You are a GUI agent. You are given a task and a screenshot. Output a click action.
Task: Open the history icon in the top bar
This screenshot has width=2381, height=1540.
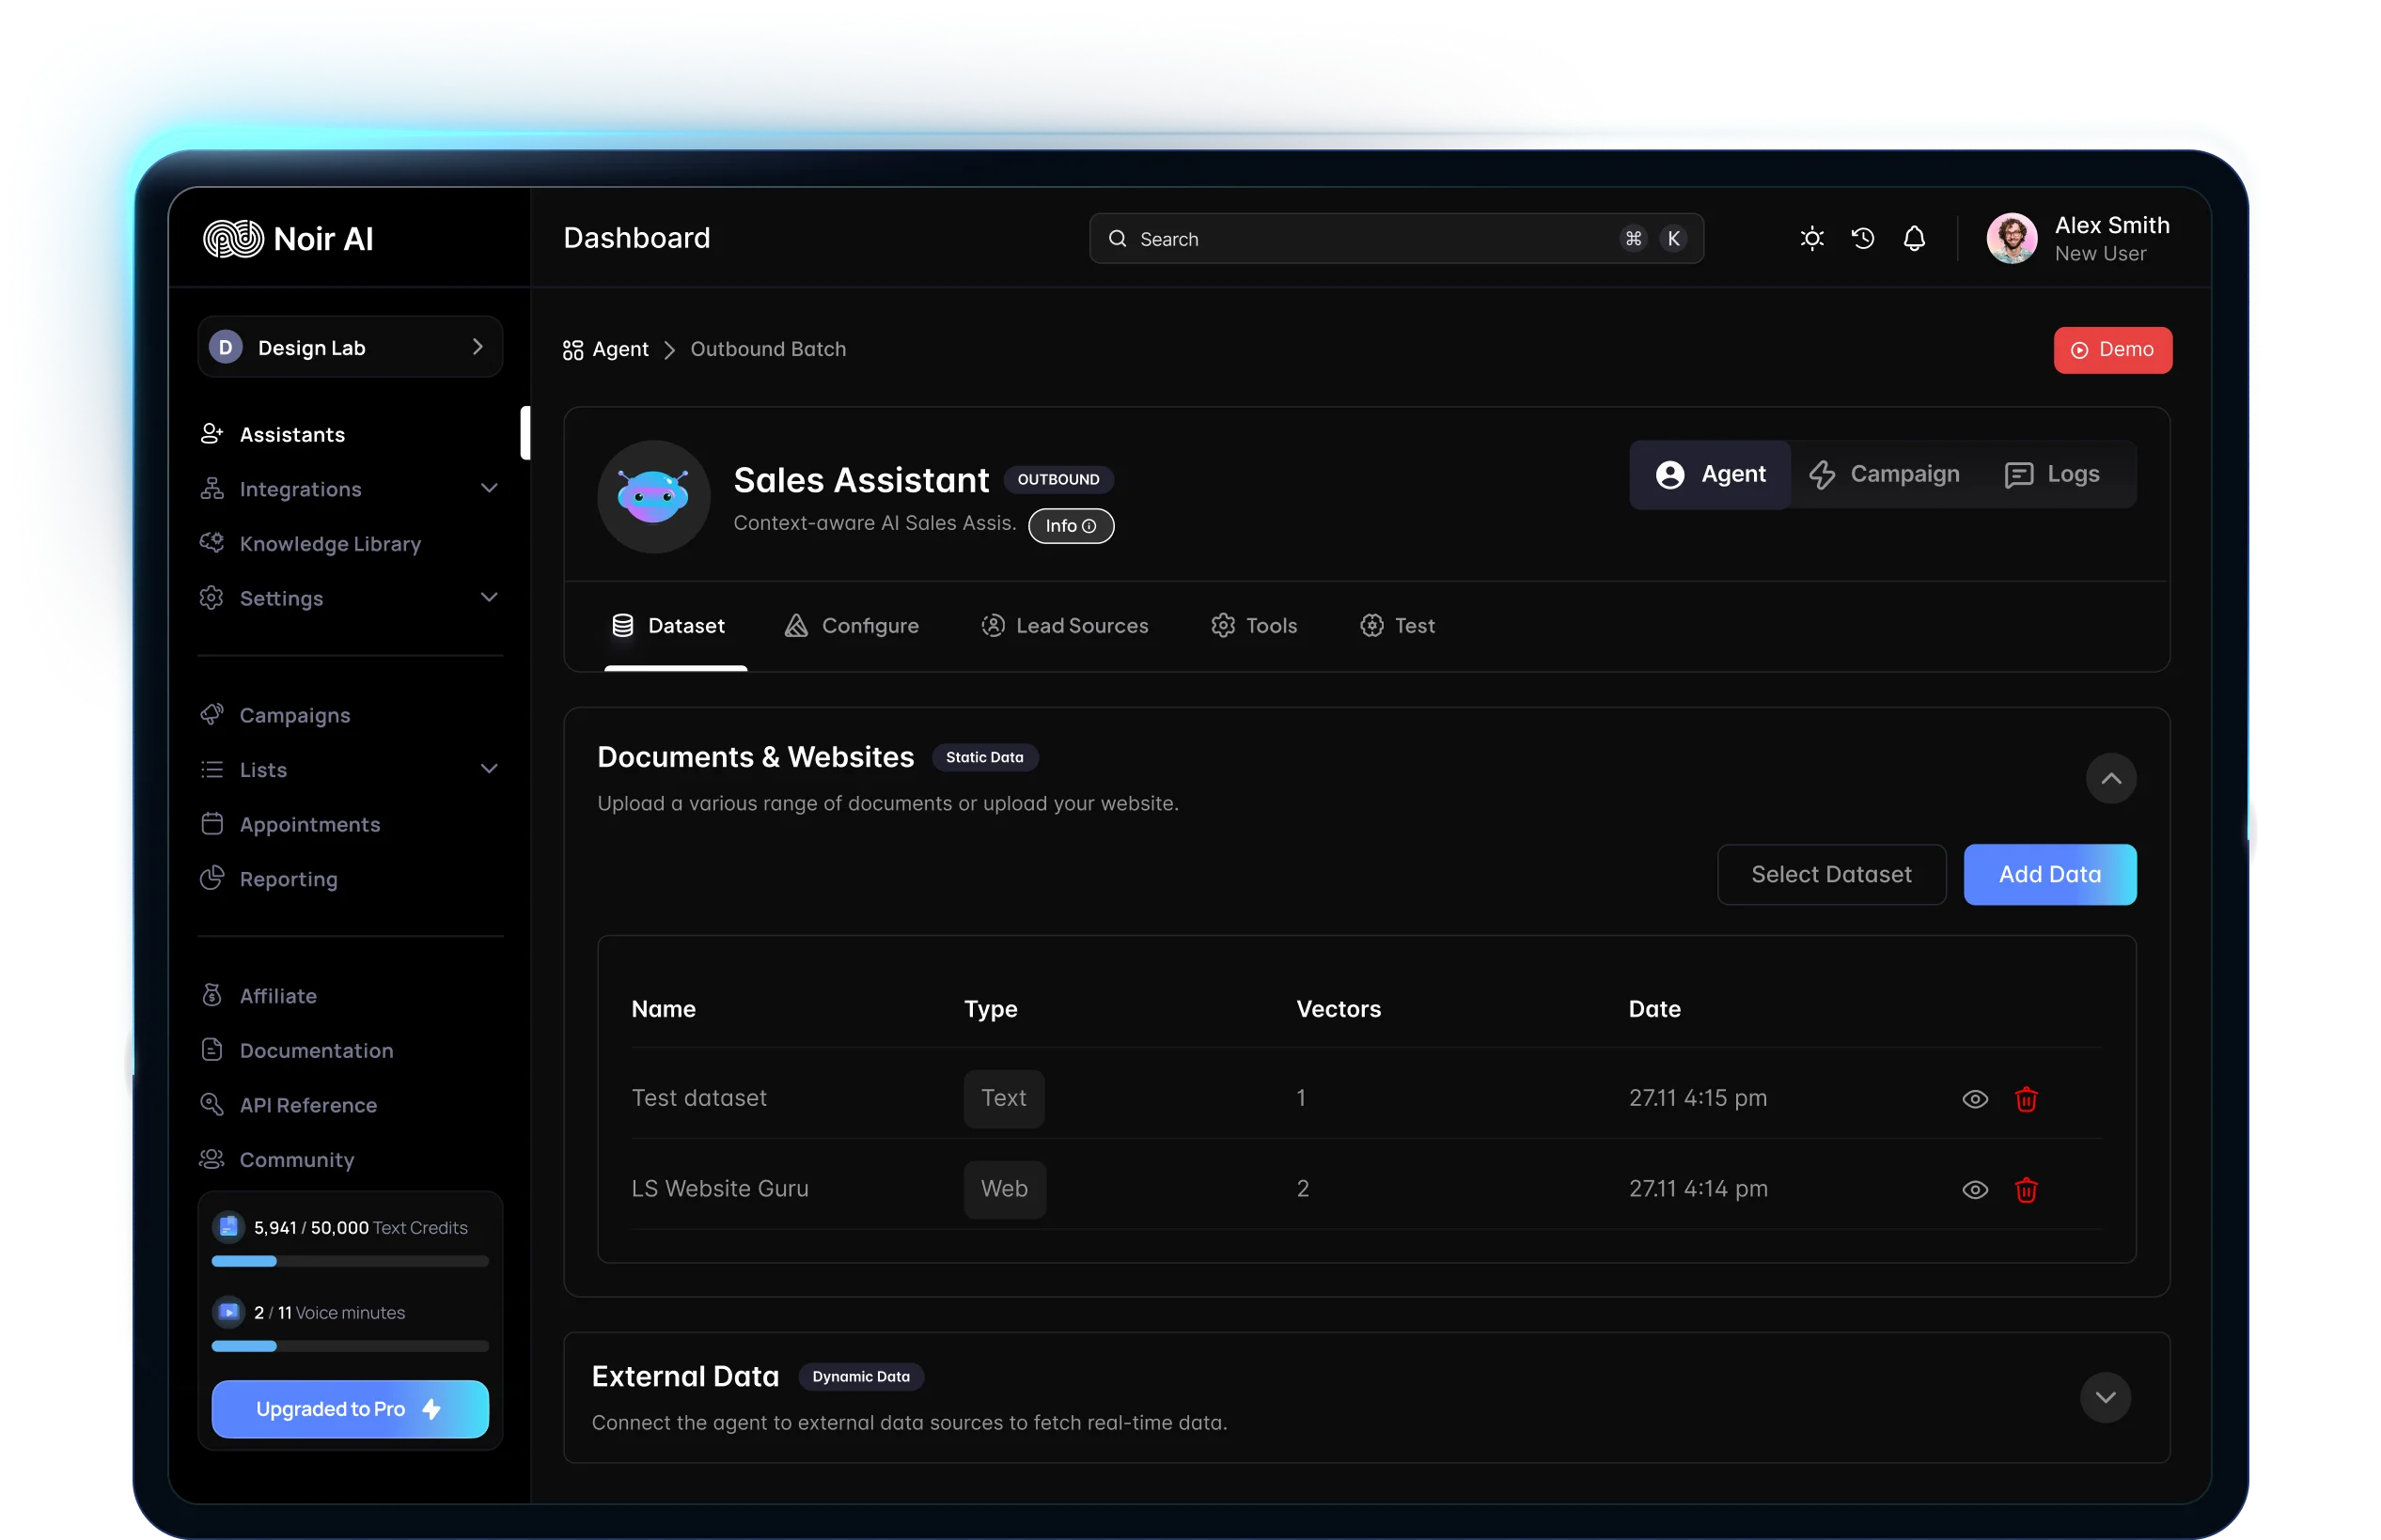(x=1863, y=238)
